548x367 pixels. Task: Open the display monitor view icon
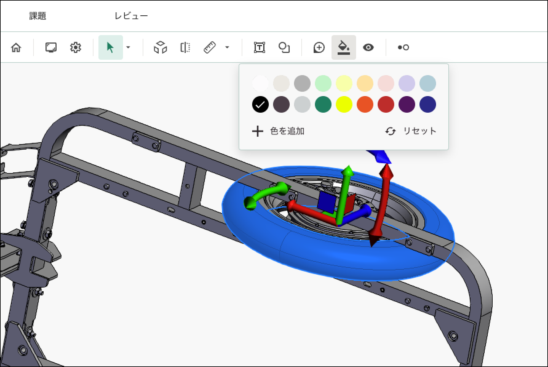pyautogui.click(x=51, y=47)
